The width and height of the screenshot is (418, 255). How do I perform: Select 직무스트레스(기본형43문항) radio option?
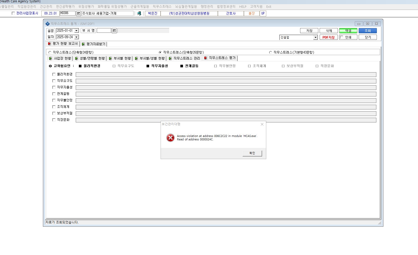pos(270,53)
